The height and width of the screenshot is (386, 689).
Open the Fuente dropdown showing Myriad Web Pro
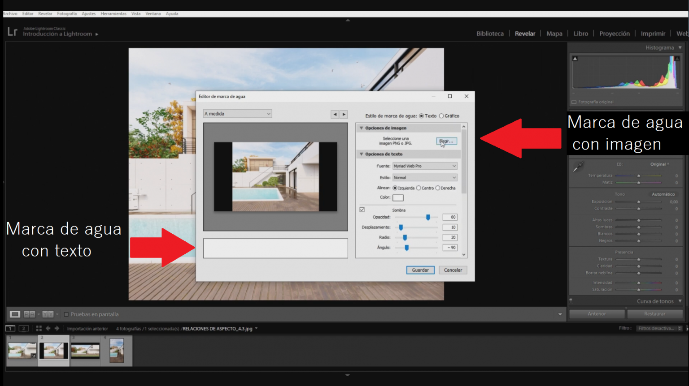pyautogui.click(x=424, y=166)
